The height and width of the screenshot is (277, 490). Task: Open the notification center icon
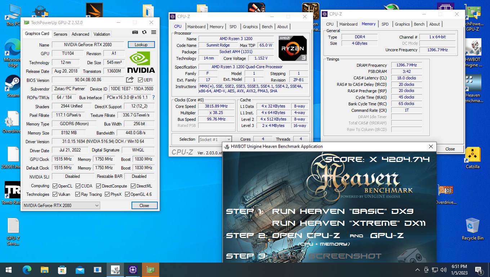coord(479,270)
